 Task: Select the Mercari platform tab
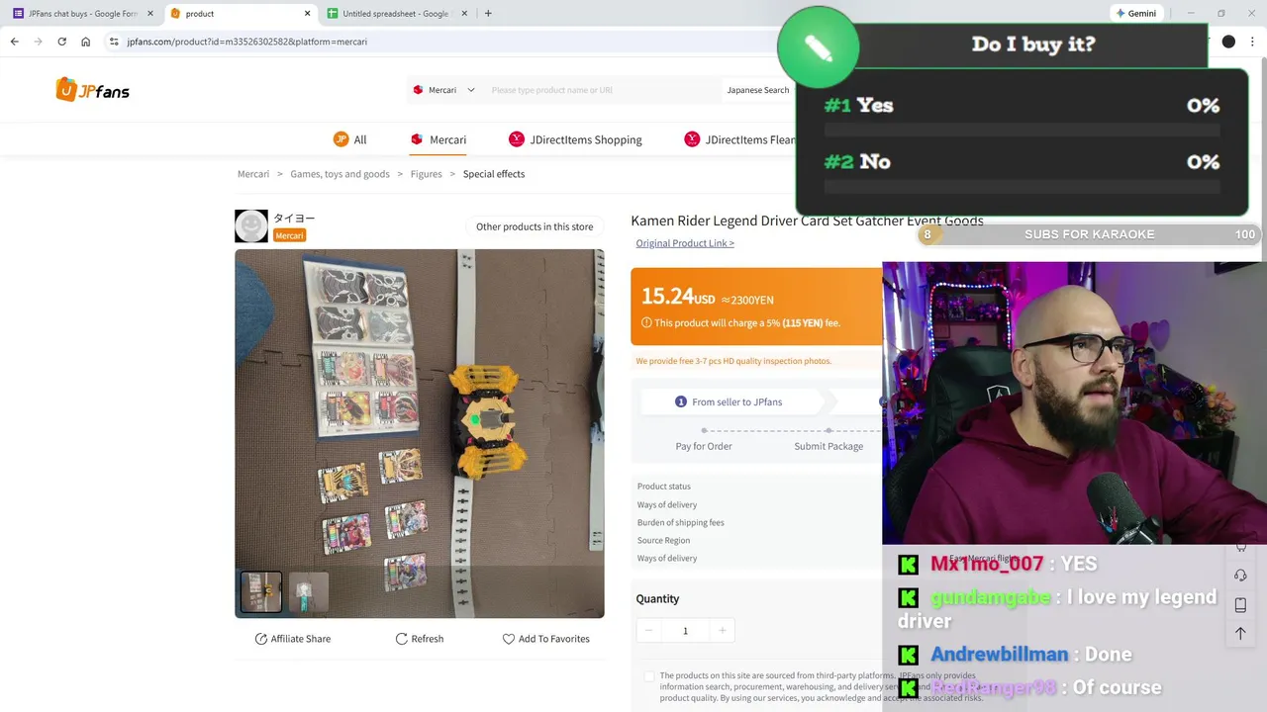tap(438, 139)
